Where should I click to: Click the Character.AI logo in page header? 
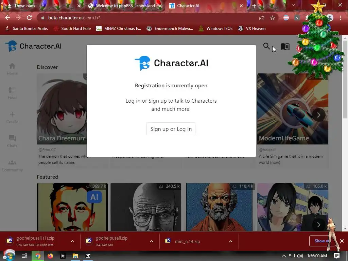pyautogui.click(x=34, y=46)
